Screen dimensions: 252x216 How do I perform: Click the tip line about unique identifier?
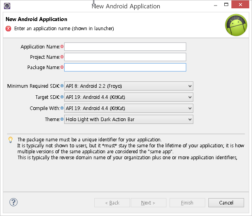(x=90, y=140)
